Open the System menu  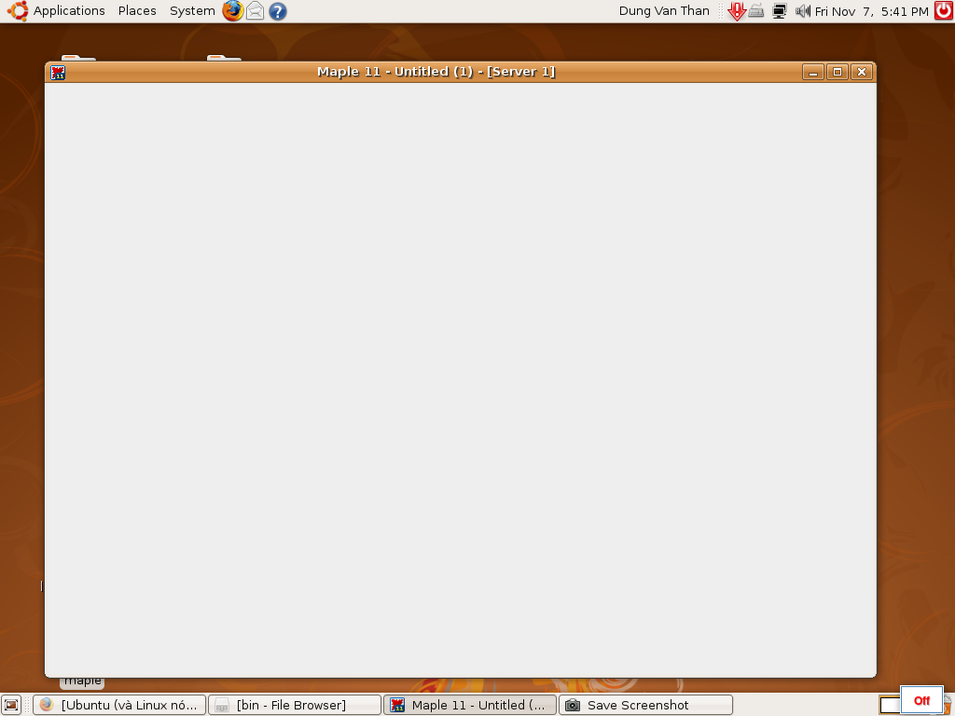(192, 11)
